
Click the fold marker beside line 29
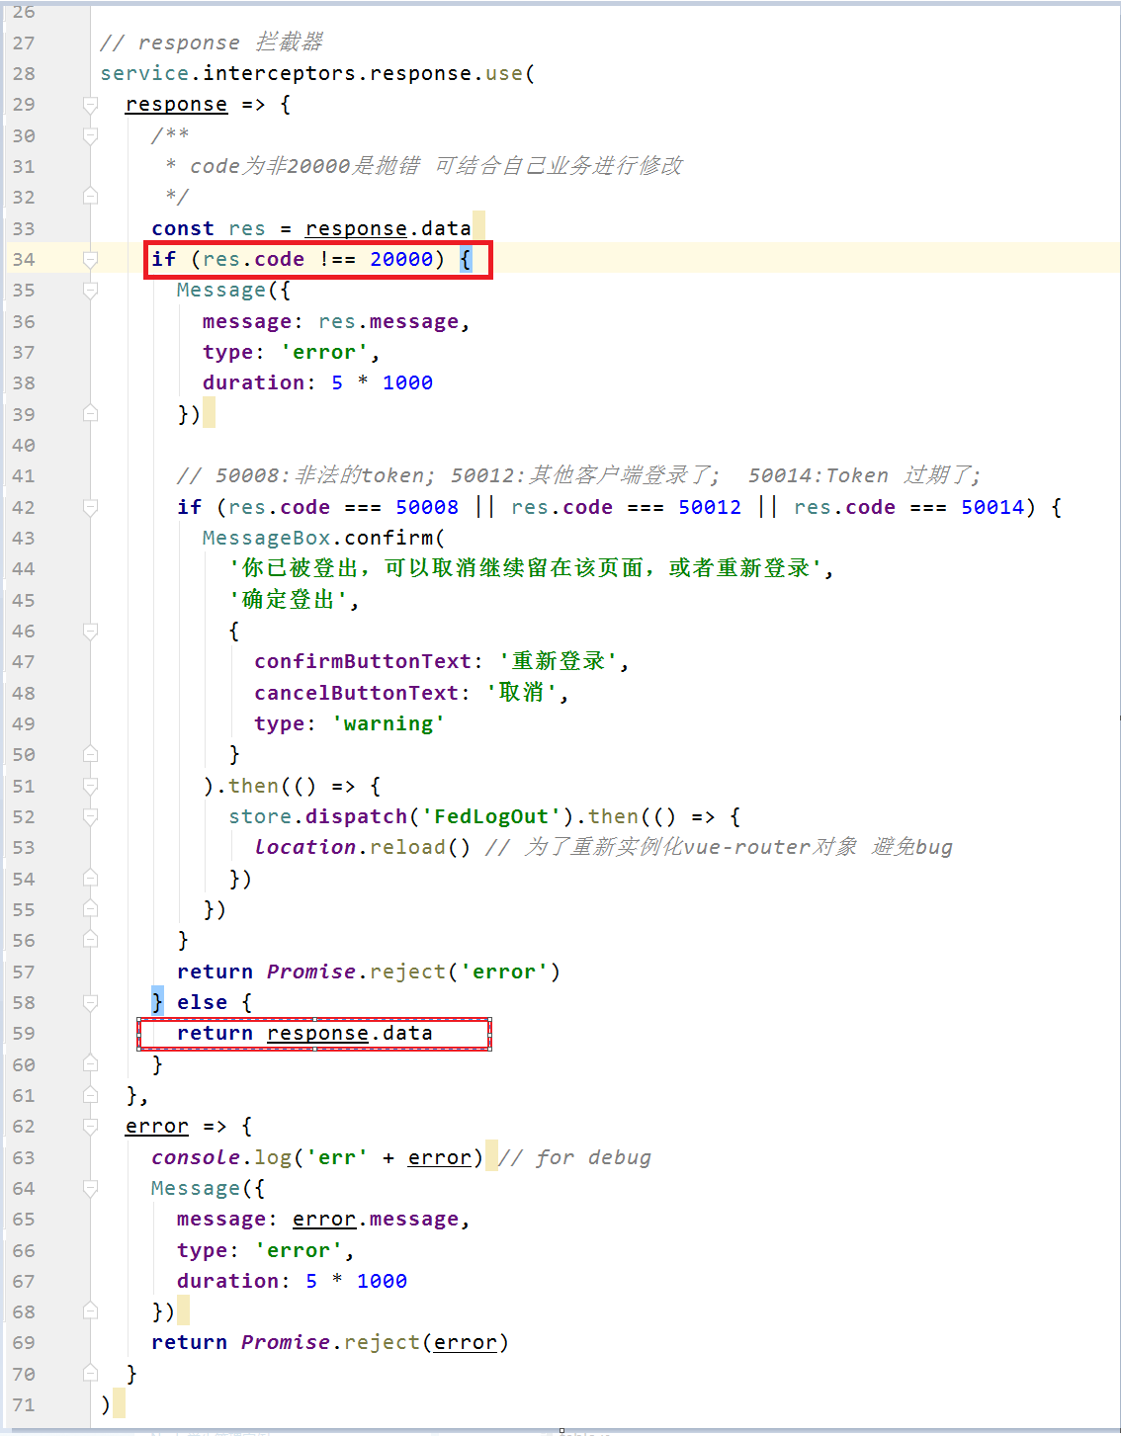90,104
